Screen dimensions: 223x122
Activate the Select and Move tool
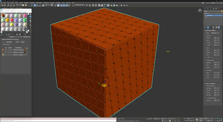35,5
